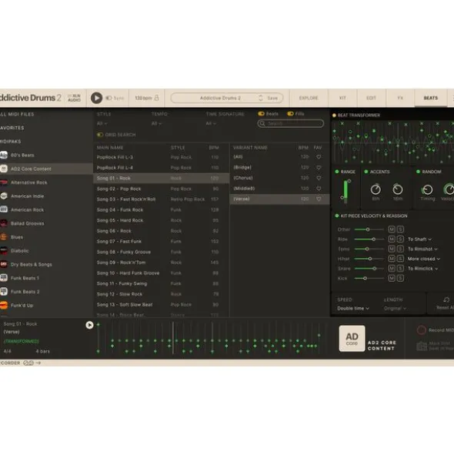Toggle Beat Transformer on/off indicator
The height and width of the screenshot is (455, 454).
coord(334,115)
